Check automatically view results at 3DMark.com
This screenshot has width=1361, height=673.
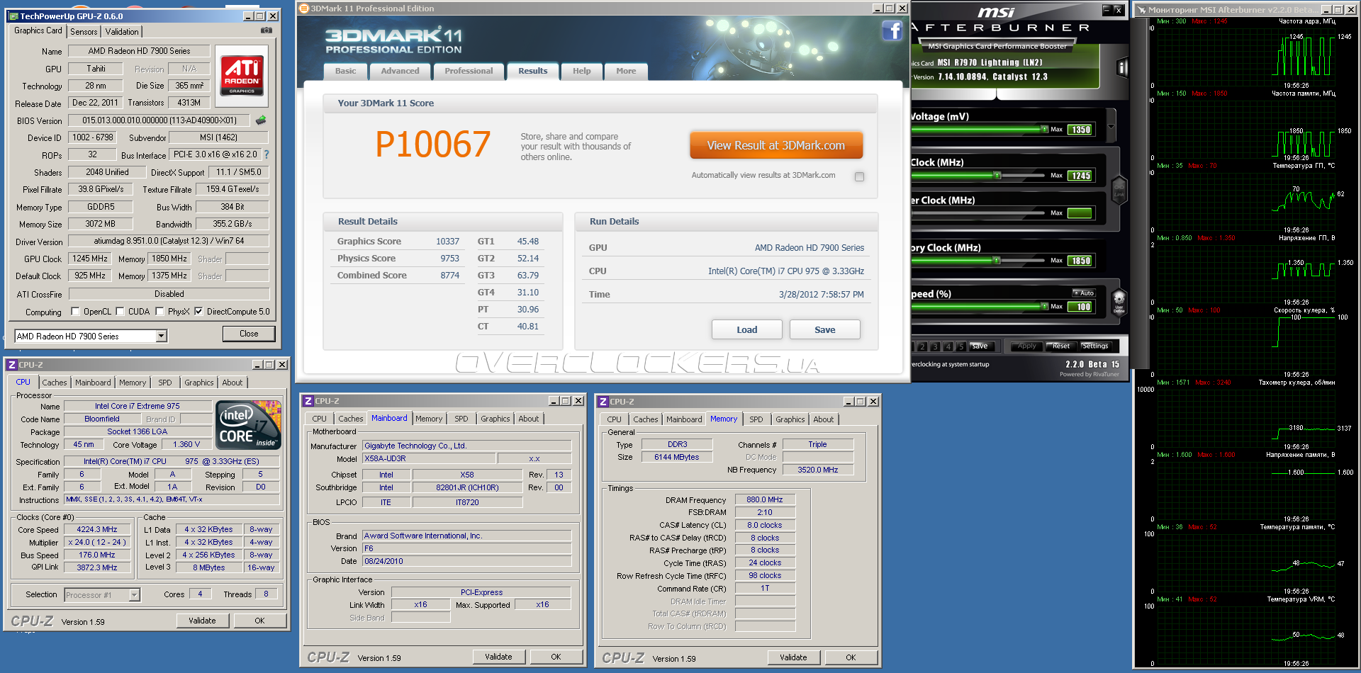click(859, 176)
